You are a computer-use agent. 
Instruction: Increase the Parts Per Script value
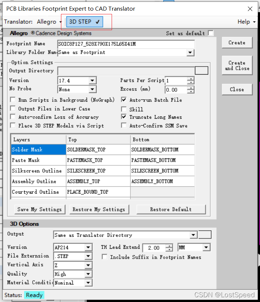pyautogui.click(x=191, y=79)
